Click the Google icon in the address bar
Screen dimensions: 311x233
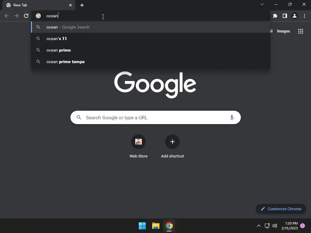pos(38,16)
